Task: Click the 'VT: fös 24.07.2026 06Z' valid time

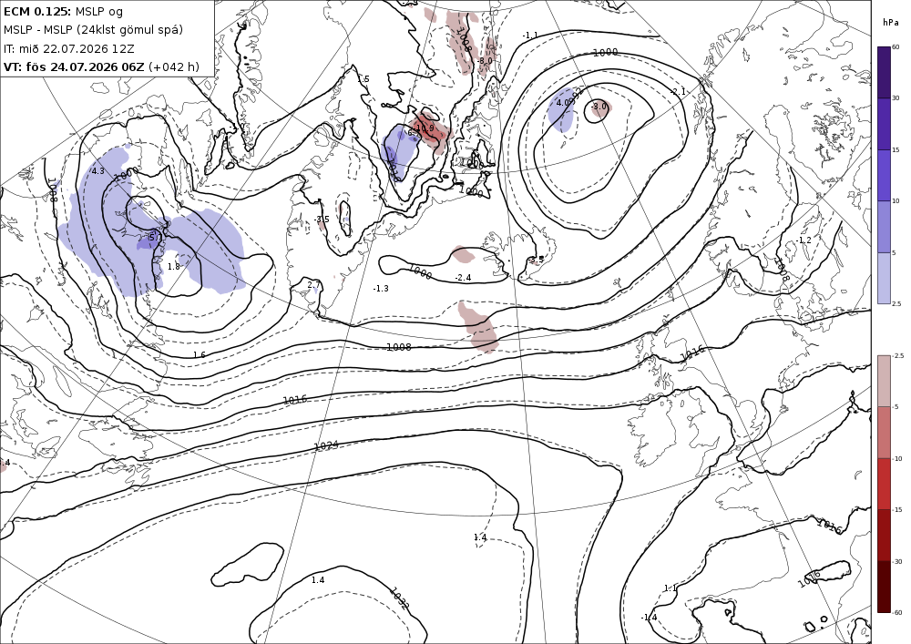Action: coord(74,66)
